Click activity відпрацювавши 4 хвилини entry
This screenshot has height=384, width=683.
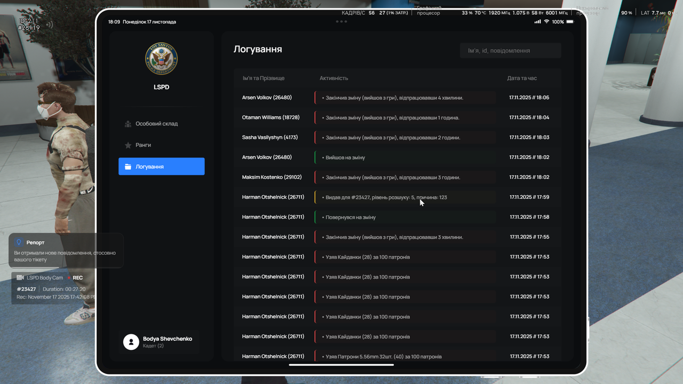pyautogui.click(x=405, y=98)
